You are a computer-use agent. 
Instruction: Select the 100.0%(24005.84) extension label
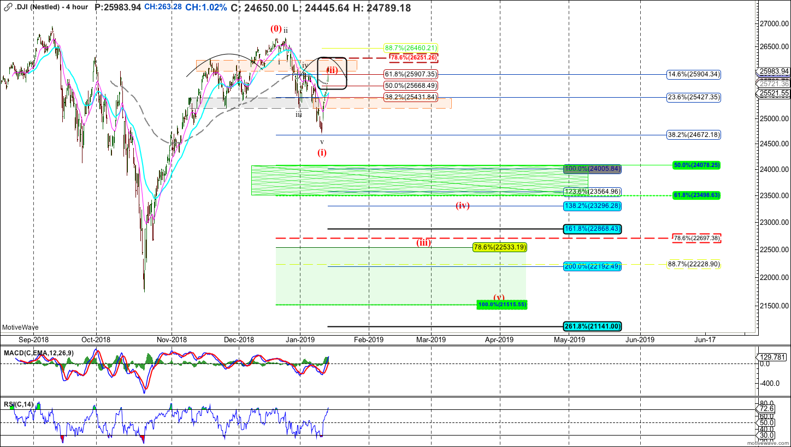click(593, 169)
